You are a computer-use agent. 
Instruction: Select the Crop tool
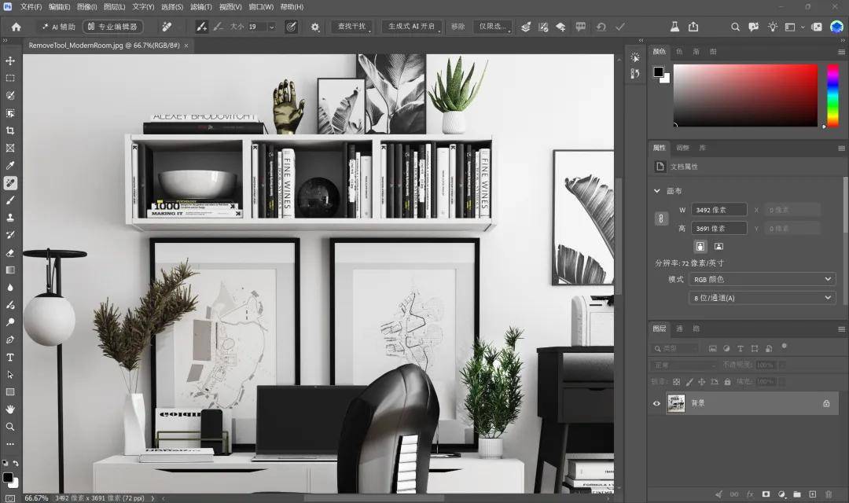click(10, 130)
